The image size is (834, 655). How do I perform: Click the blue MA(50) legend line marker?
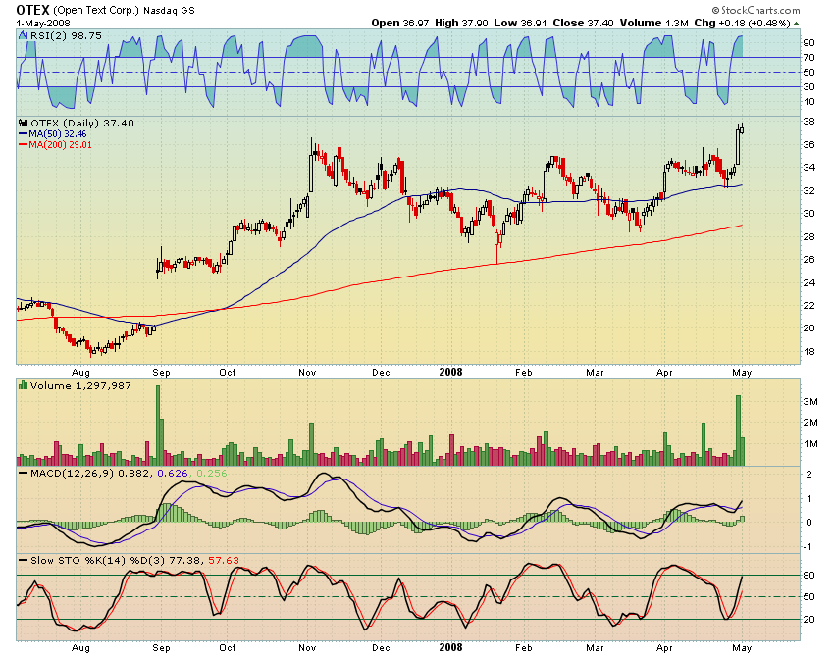(x=23, y=134)
